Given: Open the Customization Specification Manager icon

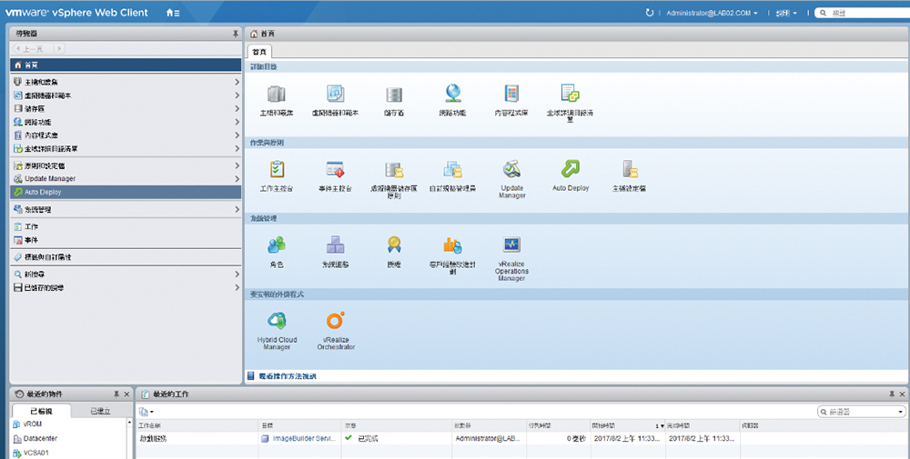Looking at the screenshot, I should click(x=452, y=169).
